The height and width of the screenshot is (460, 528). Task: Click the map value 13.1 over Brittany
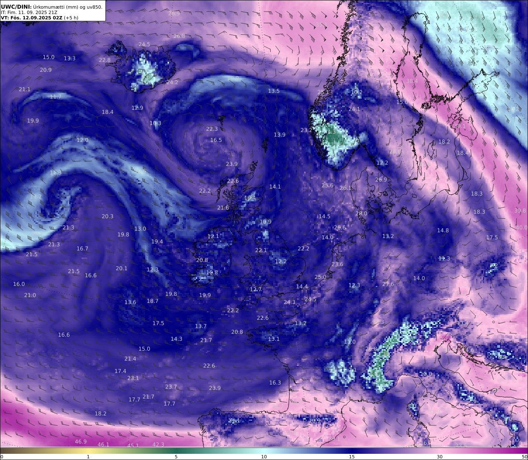pos(274,339)
